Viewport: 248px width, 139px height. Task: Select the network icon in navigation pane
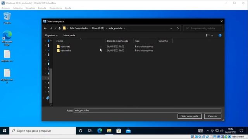tap(48, 98)
